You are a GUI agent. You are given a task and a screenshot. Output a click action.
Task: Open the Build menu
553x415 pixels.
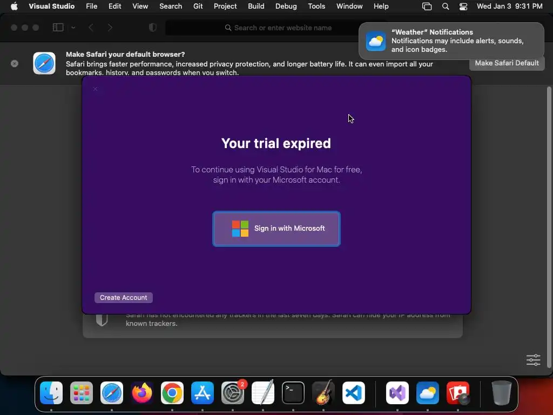coord(256,6)
